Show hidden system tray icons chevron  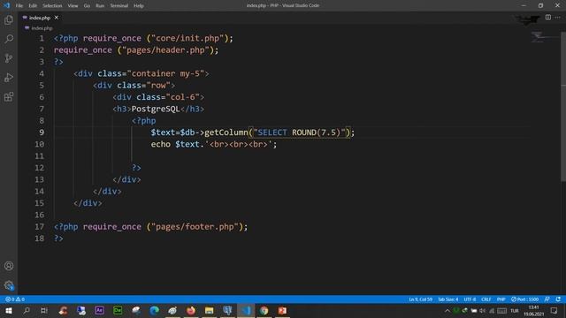click(x=447, y=310)
